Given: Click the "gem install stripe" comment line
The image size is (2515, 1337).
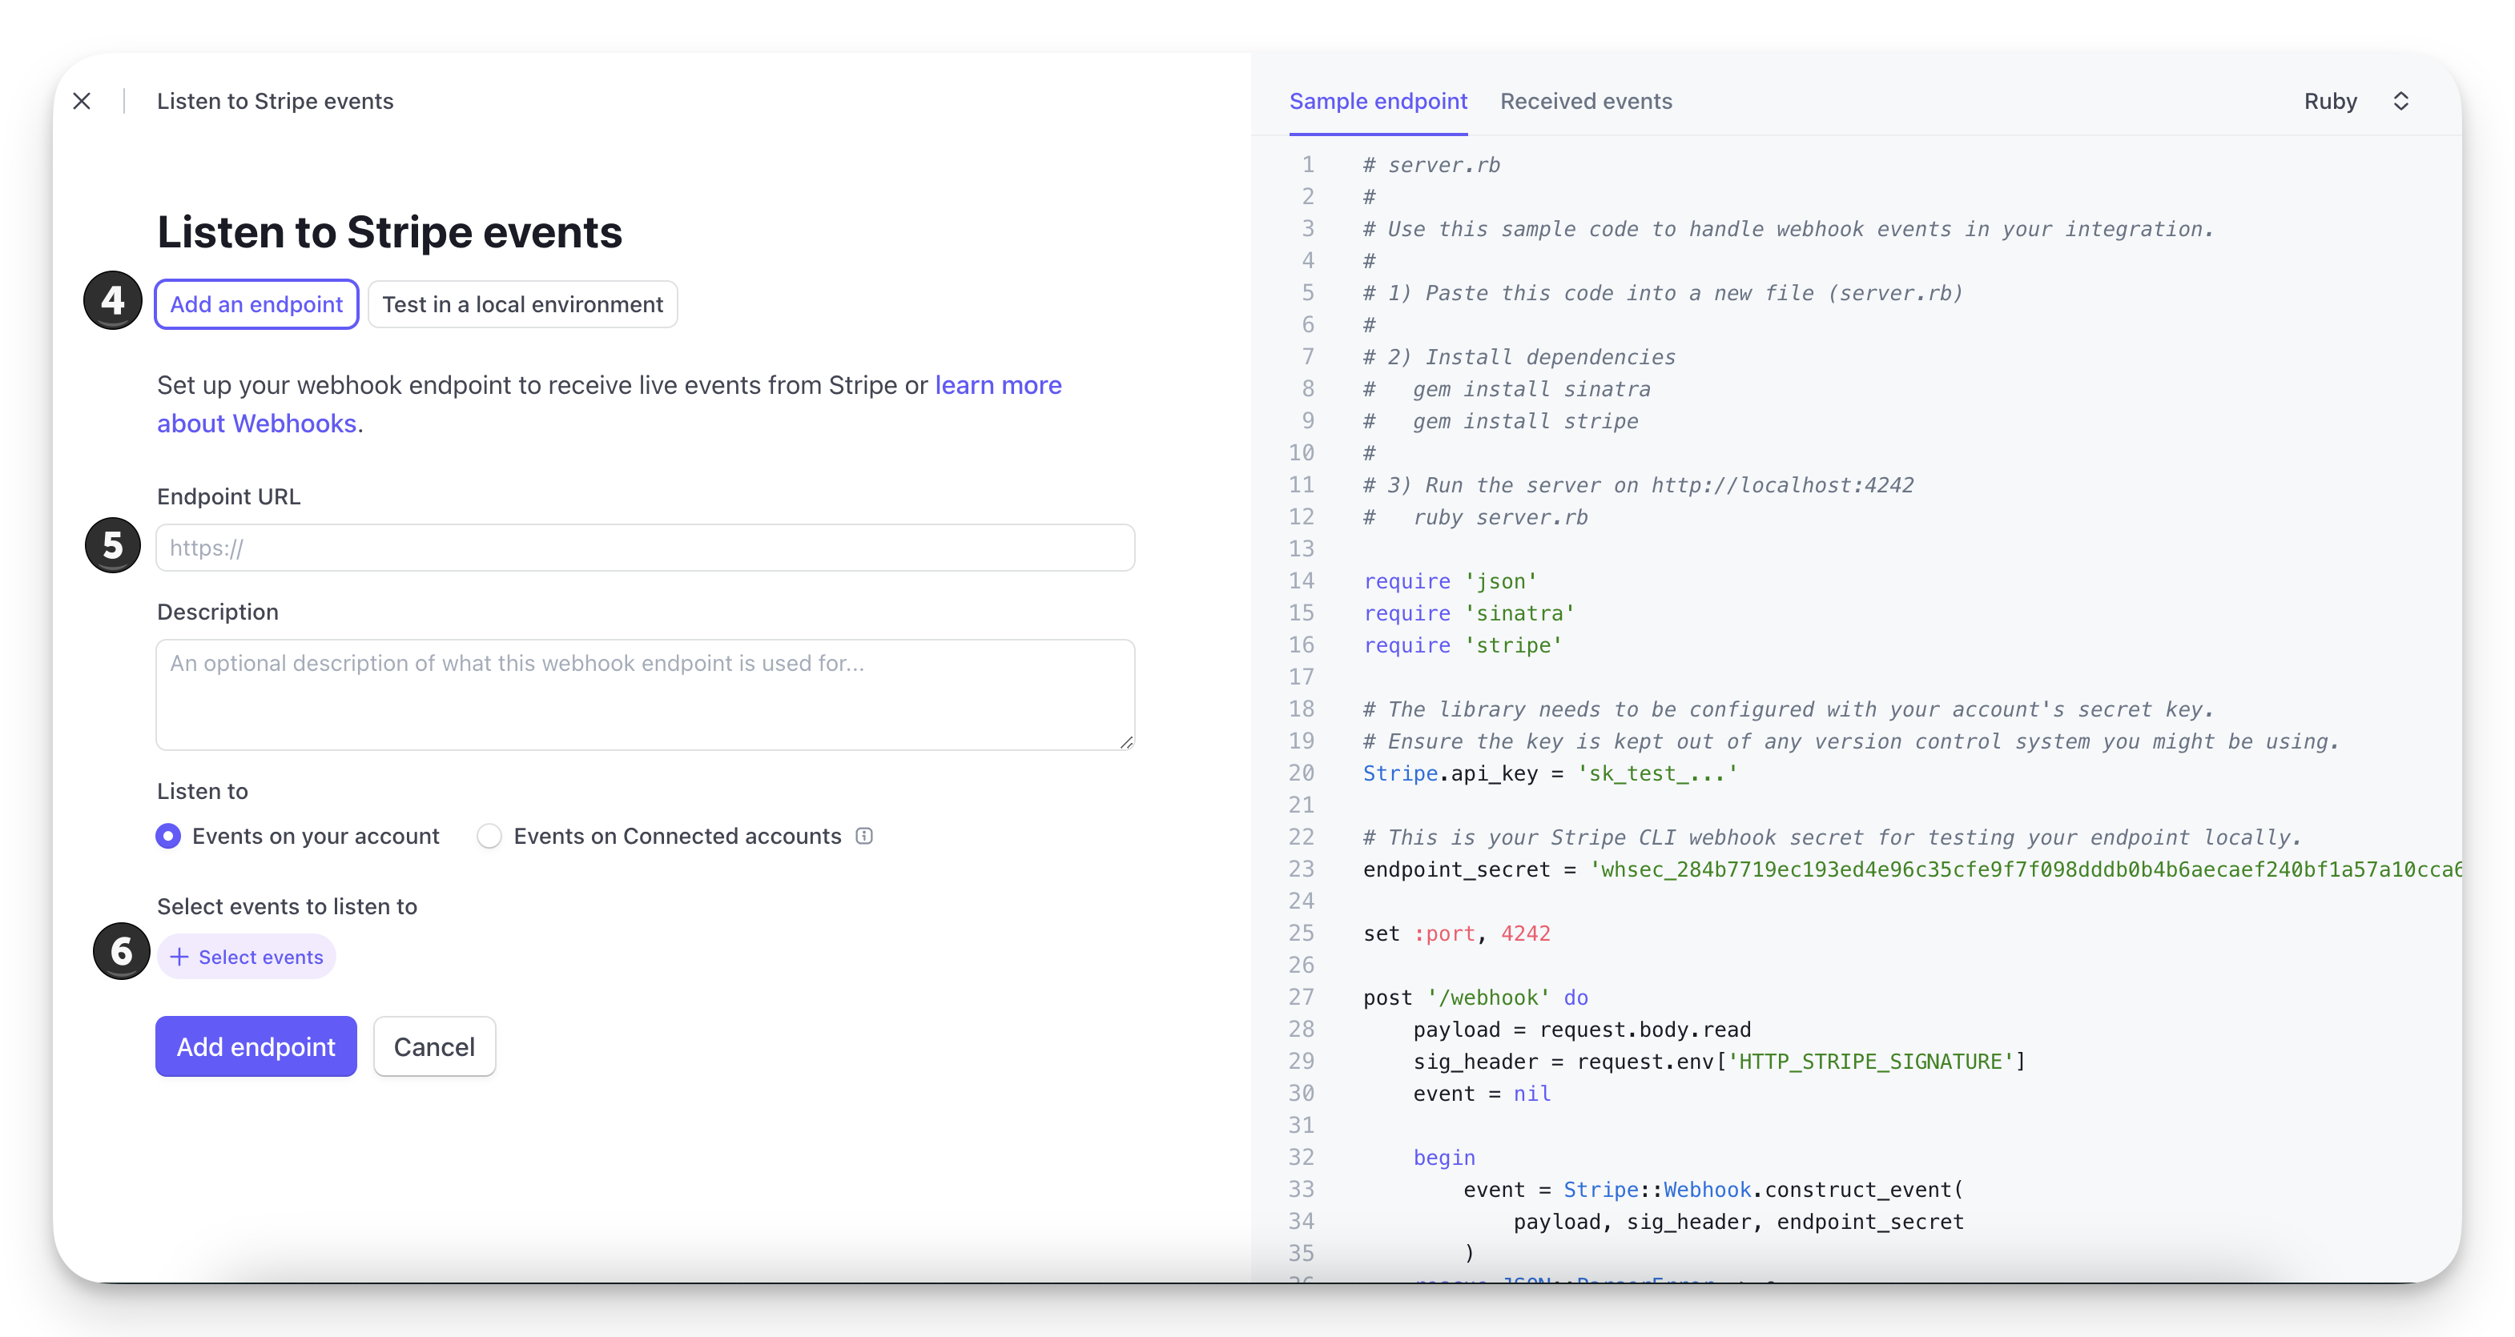Looking at the screenshot, I should [1501, 420].
